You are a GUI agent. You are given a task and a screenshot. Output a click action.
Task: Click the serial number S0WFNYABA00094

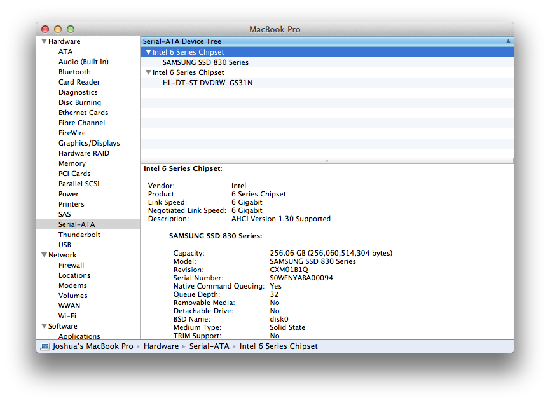coord(301,278)
